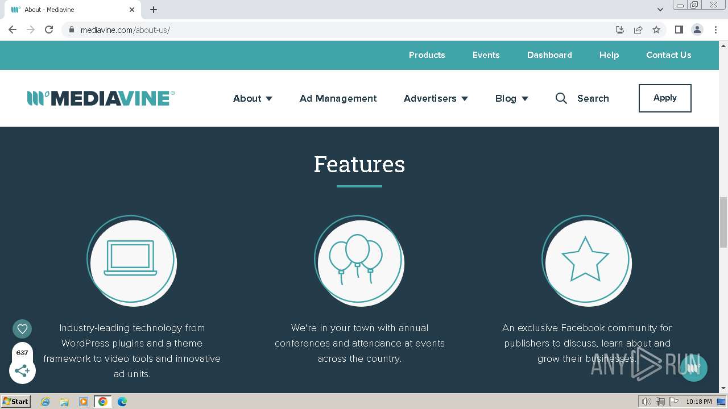The width and height of the screenshot is (728, 409).
Task: Click the volume speaker tray icon
Action: pyautogui.click(x=646, y=402)
